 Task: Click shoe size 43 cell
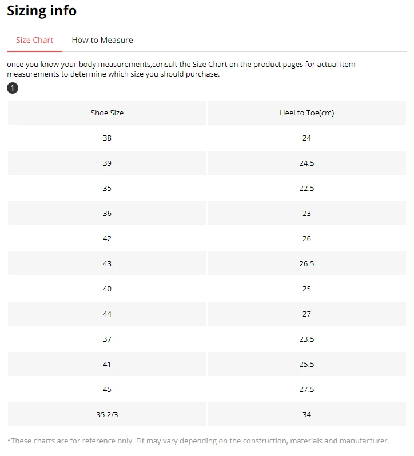107,263
